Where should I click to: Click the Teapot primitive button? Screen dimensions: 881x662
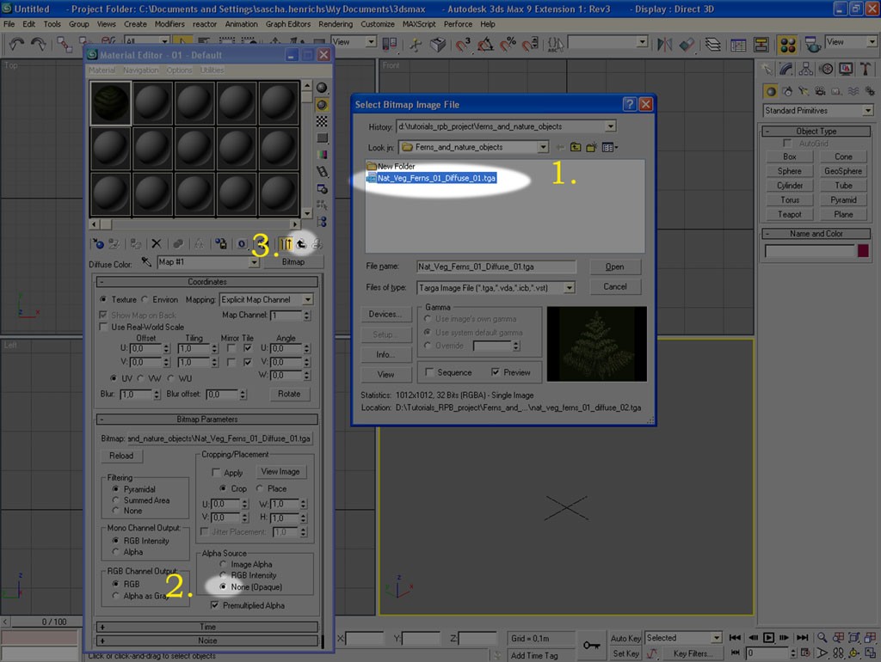tap(790, 214)
